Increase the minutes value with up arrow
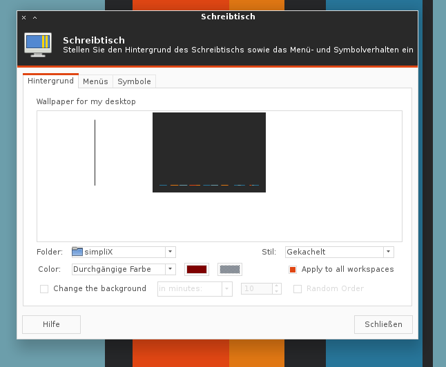The width and height of the screenshot is (446, 367). click(x=277, y=286)
